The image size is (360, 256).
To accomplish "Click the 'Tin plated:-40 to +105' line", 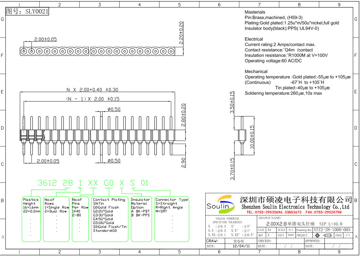I will pos(302,88).
